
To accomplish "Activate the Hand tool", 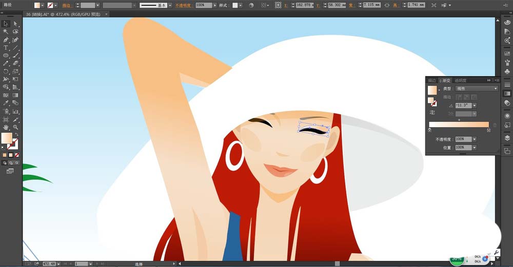I will click(x=6, y=127).
